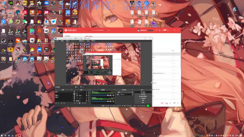Pop out the 来源 sources dock

tap(90, 90)
